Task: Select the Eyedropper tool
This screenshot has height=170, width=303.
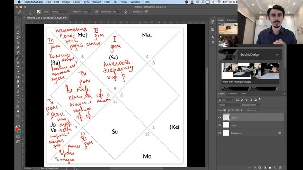Action: [18, 47]
